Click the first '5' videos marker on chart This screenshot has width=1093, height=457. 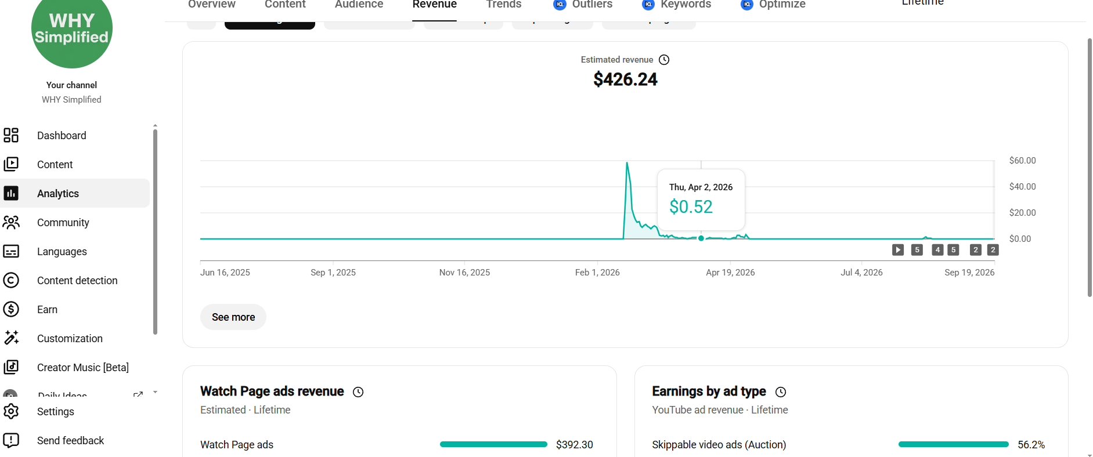[x=917, y=250]
